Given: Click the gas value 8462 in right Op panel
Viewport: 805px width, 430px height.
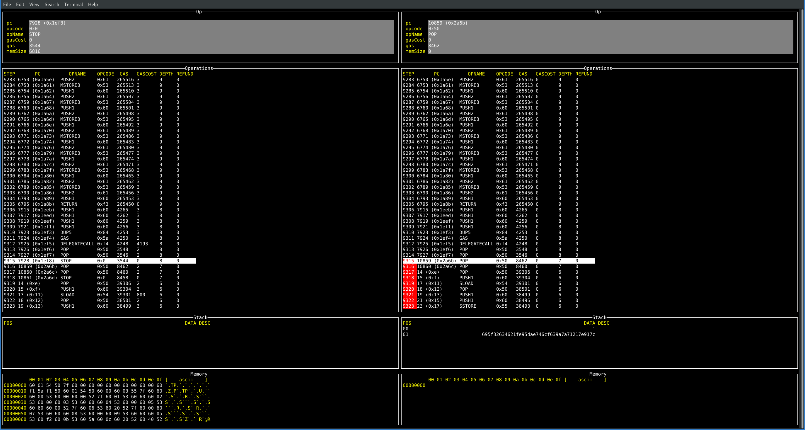Looking at the screenshot, I should [x=434, y=46].
